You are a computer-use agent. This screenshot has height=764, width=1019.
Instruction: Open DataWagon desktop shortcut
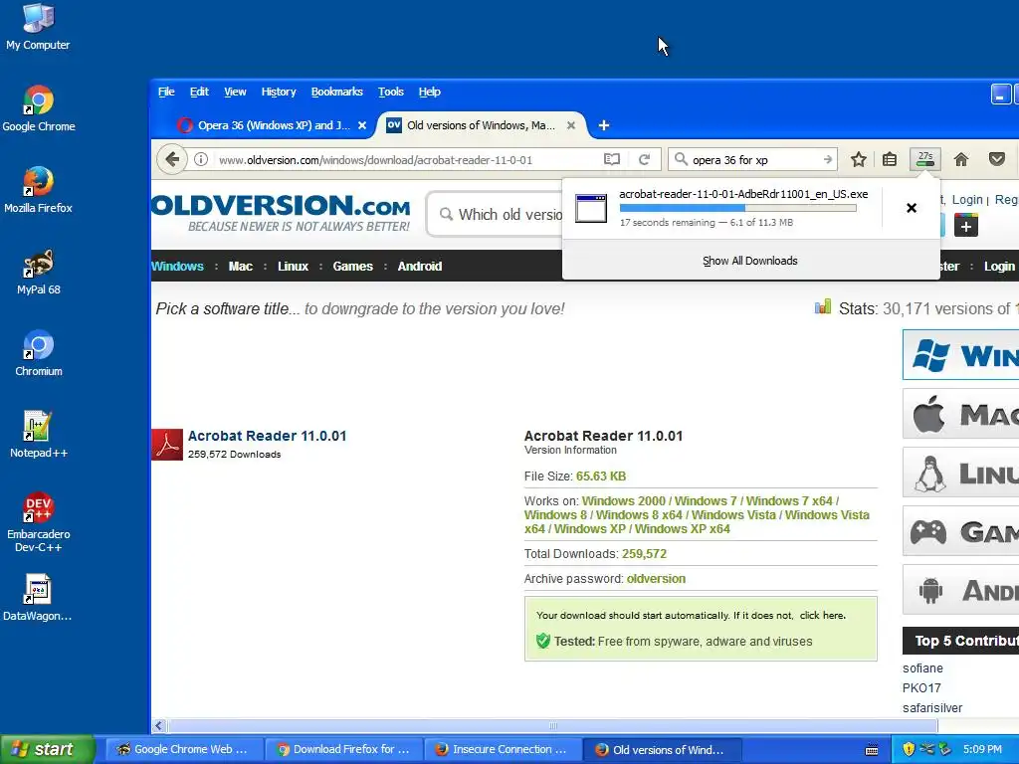coord(38,598)
